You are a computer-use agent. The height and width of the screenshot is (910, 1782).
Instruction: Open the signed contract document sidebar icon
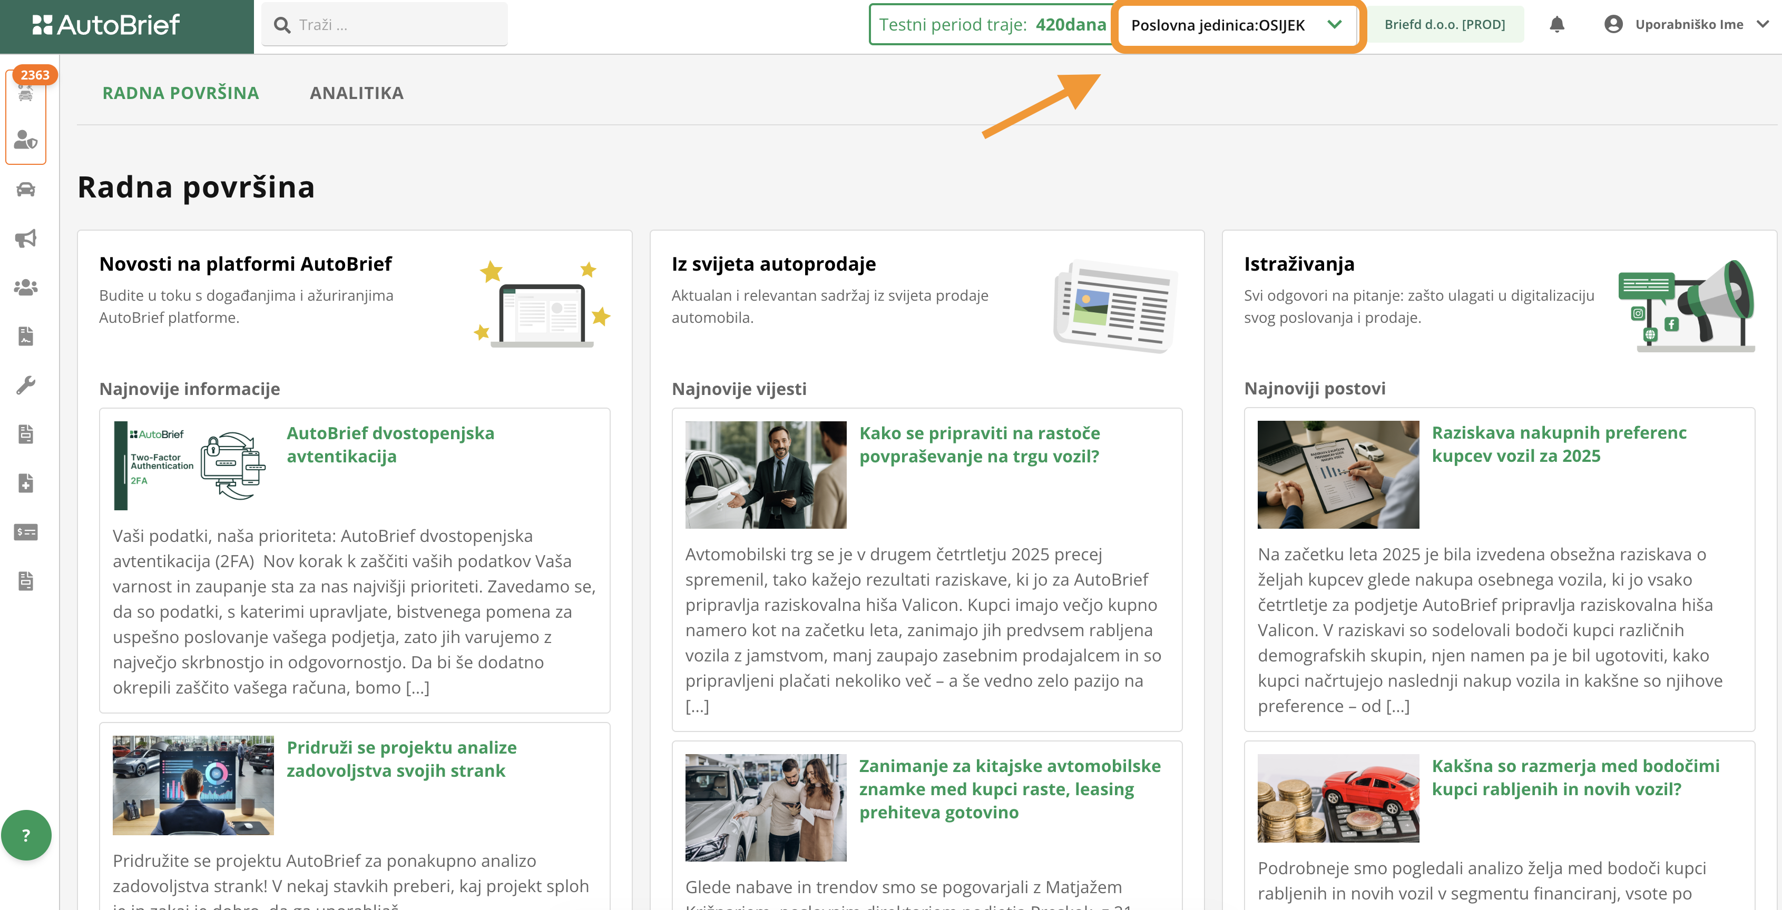click(26, 336)
